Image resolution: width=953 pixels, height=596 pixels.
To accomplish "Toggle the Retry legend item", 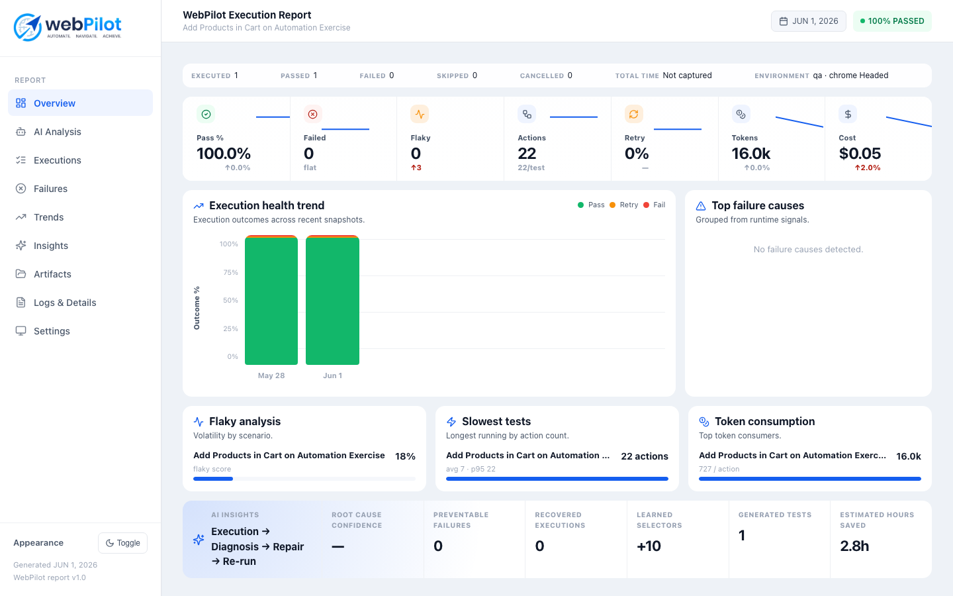I will click(x=623, y=205).
